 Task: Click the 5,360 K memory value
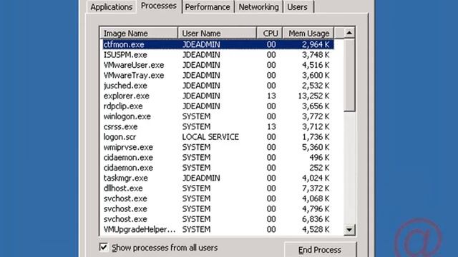tap(316, 147)
